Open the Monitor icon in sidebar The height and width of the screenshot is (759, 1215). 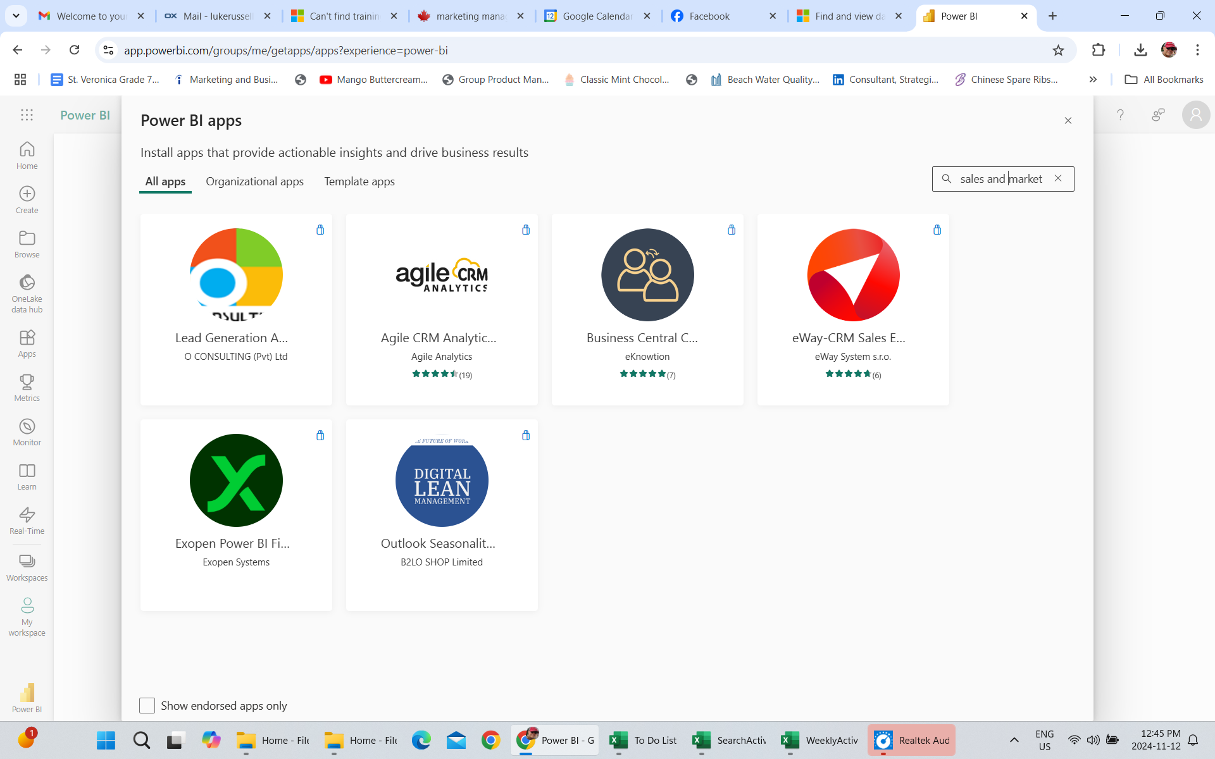tap(27, 426)
